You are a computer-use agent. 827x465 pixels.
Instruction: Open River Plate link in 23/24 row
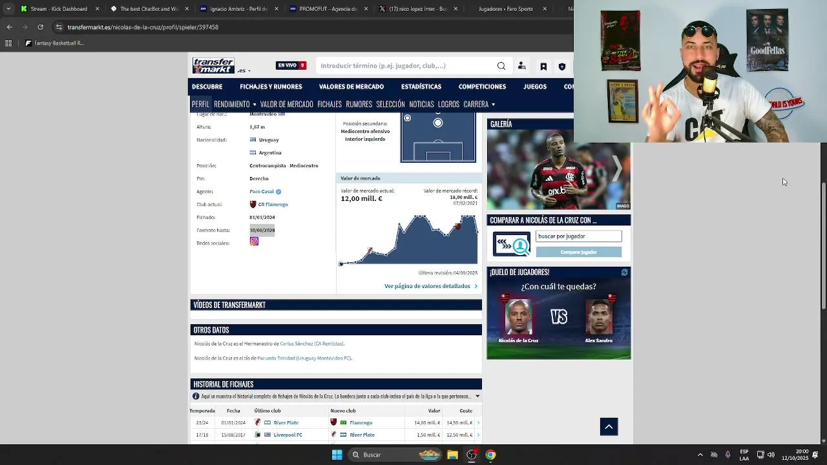click(286, 423)
